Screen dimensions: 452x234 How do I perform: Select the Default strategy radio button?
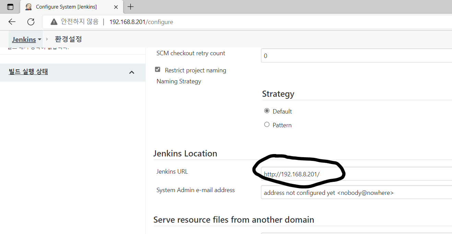tap(267, 111)
